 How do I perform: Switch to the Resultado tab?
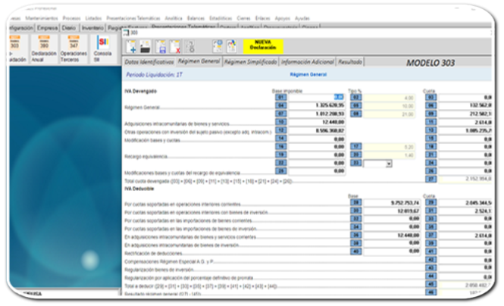pyautogui.click(x=350, y=62)
